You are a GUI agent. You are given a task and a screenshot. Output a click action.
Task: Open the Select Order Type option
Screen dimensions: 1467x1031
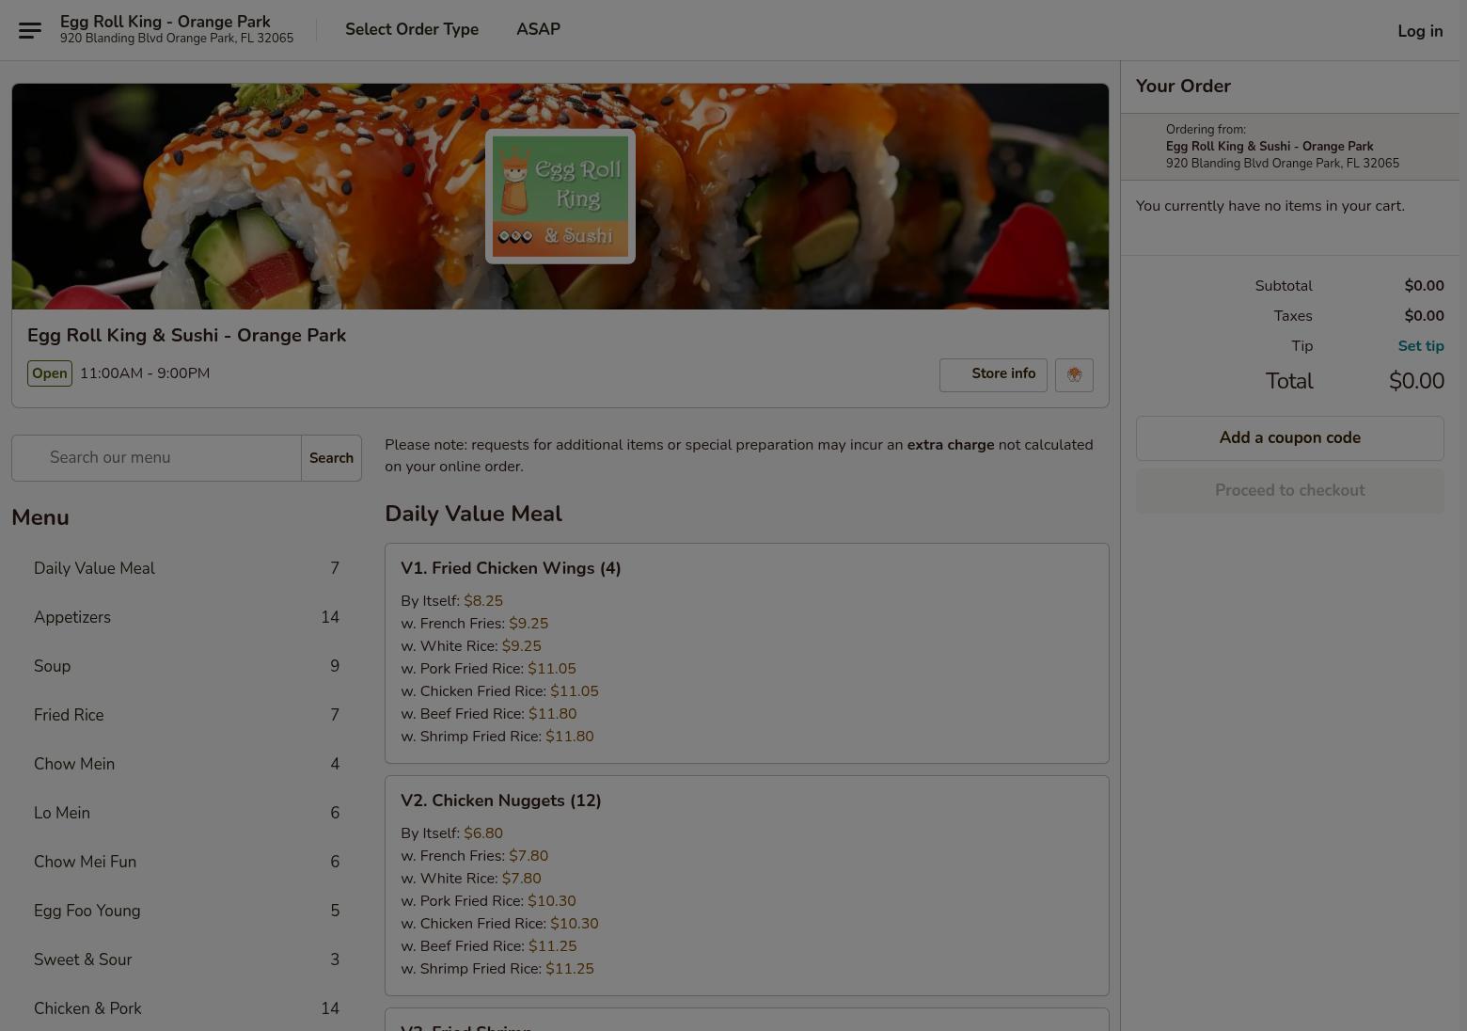[412, 29]
